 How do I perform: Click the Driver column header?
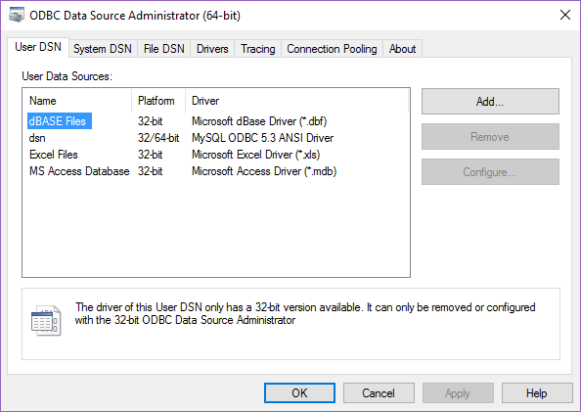coord(296,101)
